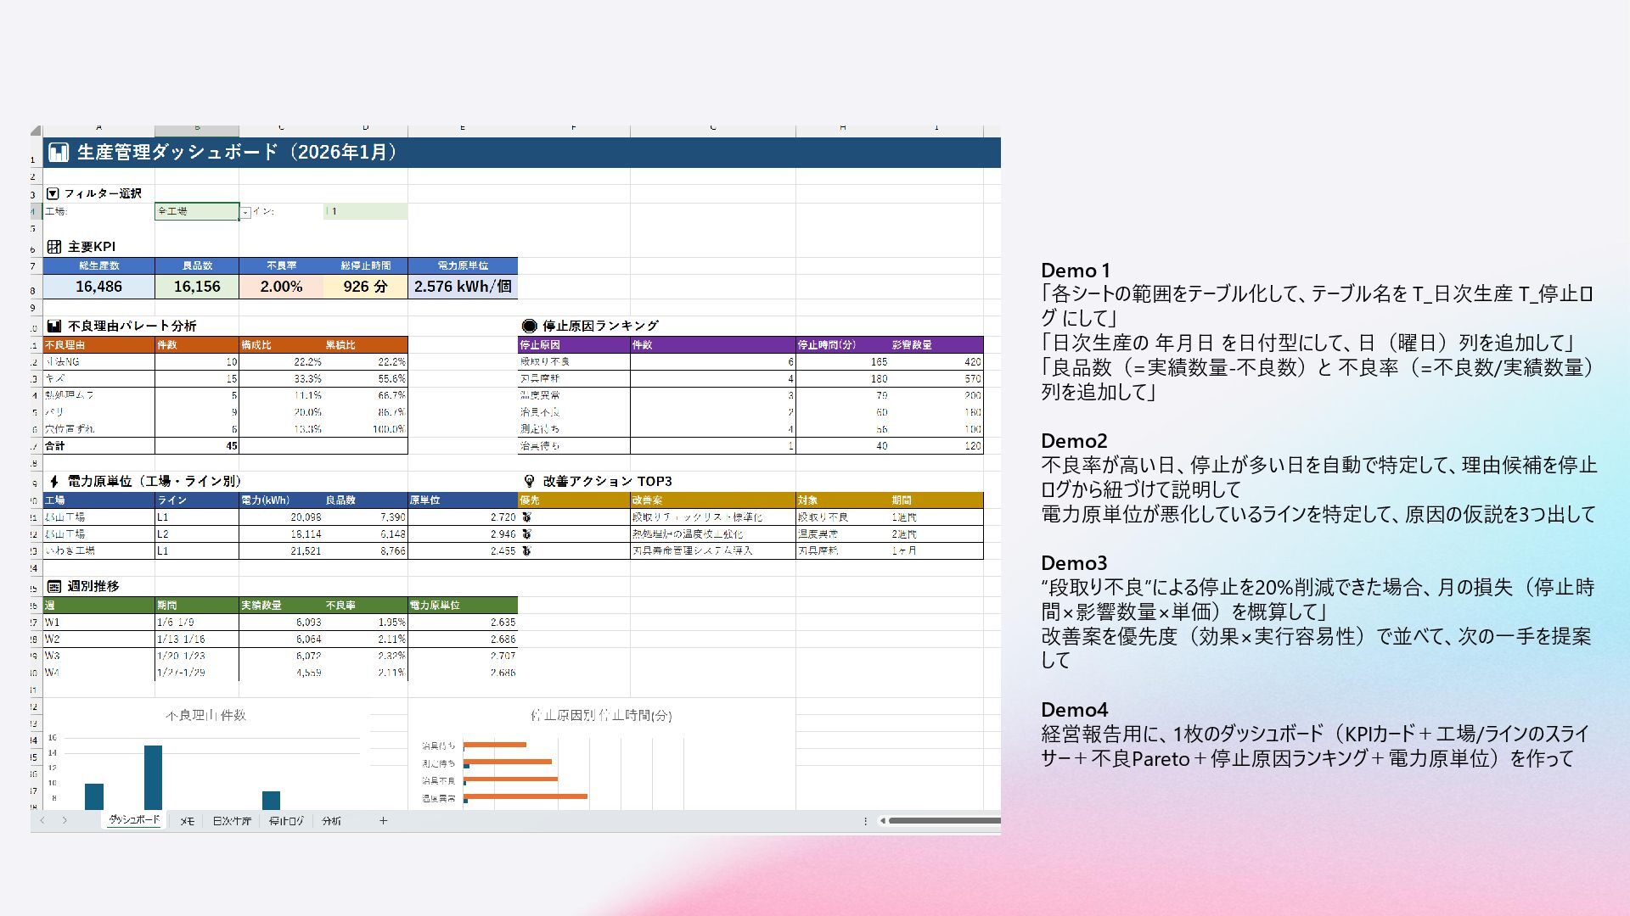Click the black circle icon beside 停止原因ランキング

click(x=529, y=326)
